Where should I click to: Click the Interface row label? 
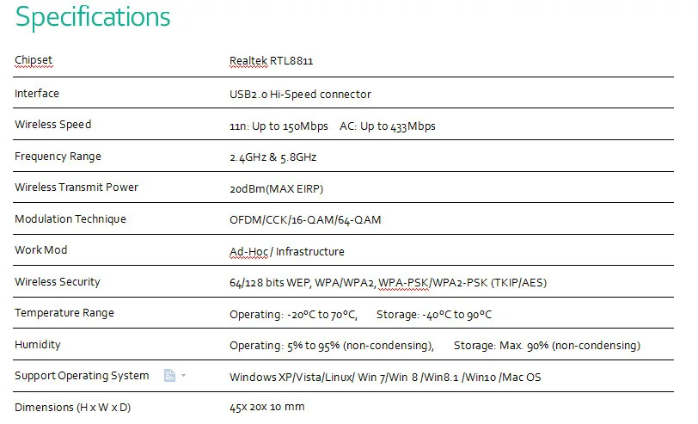[37, 93]
